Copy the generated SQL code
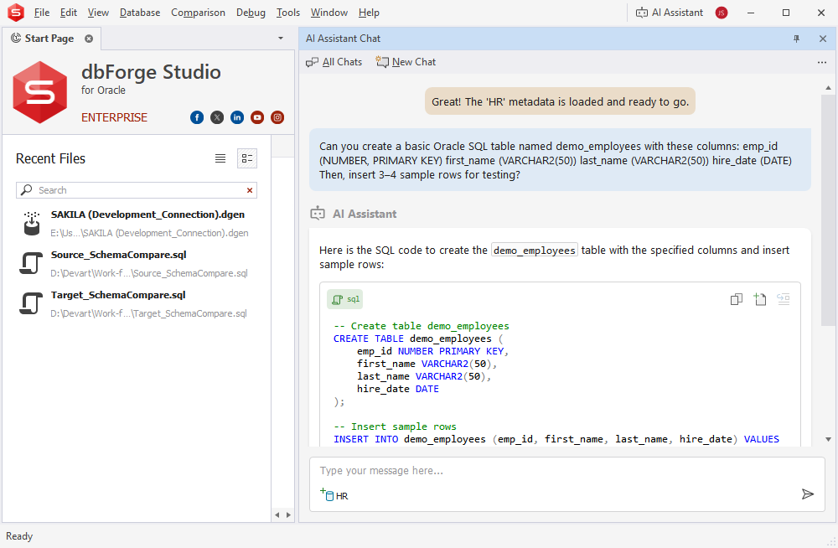Image resolution: width=838 pixels, height=548 pixels. [x=736, y=299]
